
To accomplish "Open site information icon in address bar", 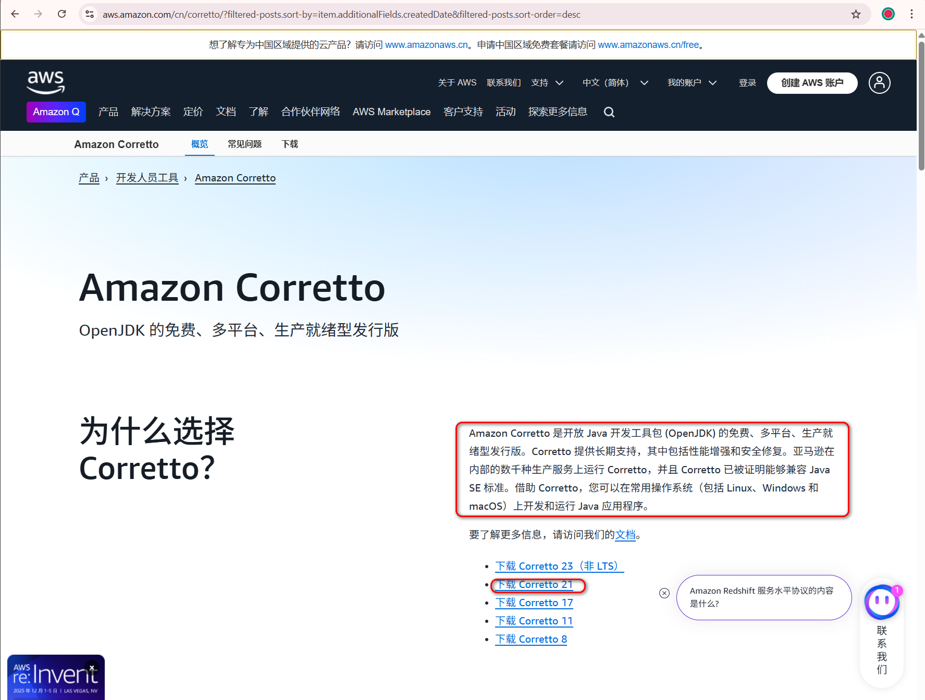I will pos(90,14).
